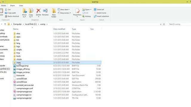The width and height of the screenshot is (191, 107).
Task: Select images_off.bmp file row
Action: (x=57, y=69)
